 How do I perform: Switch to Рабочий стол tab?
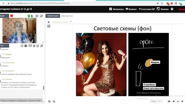(x=67, y=16)
